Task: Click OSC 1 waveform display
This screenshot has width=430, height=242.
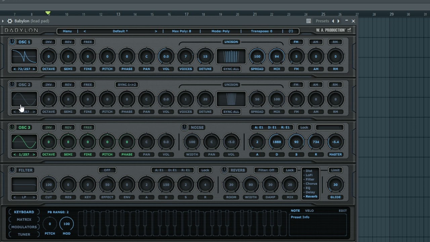Action: tap(24, 56)
